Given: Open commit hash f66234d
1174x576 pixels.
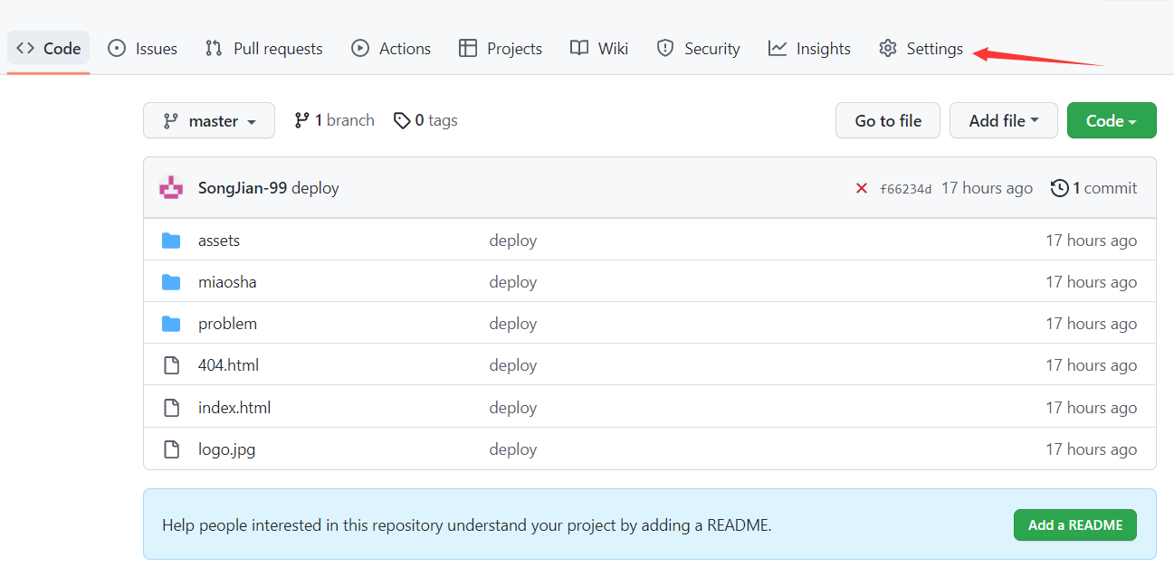Looking at the screenshot, I should (x=905, y=189).
